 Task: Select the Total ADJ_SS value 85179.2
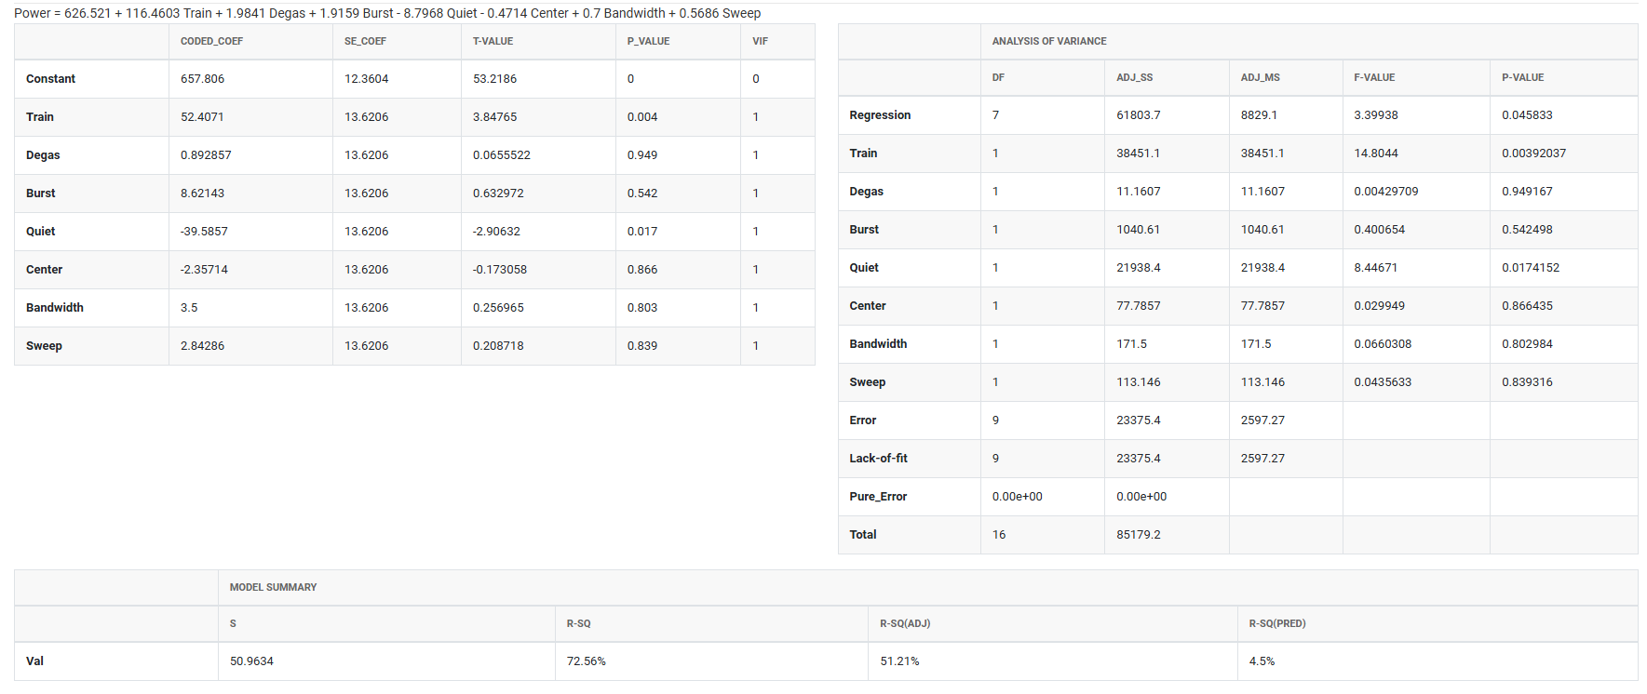tap(1138, 535)
